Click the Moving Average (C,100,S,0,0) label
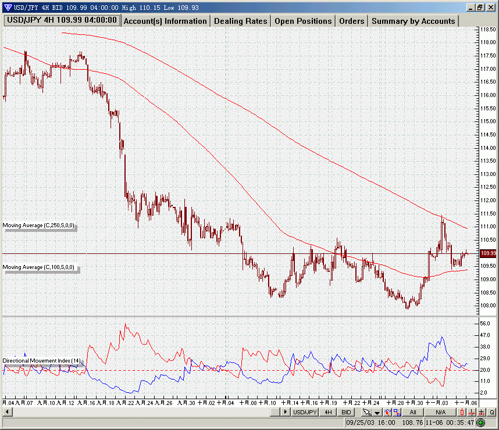 pos(38,267)
